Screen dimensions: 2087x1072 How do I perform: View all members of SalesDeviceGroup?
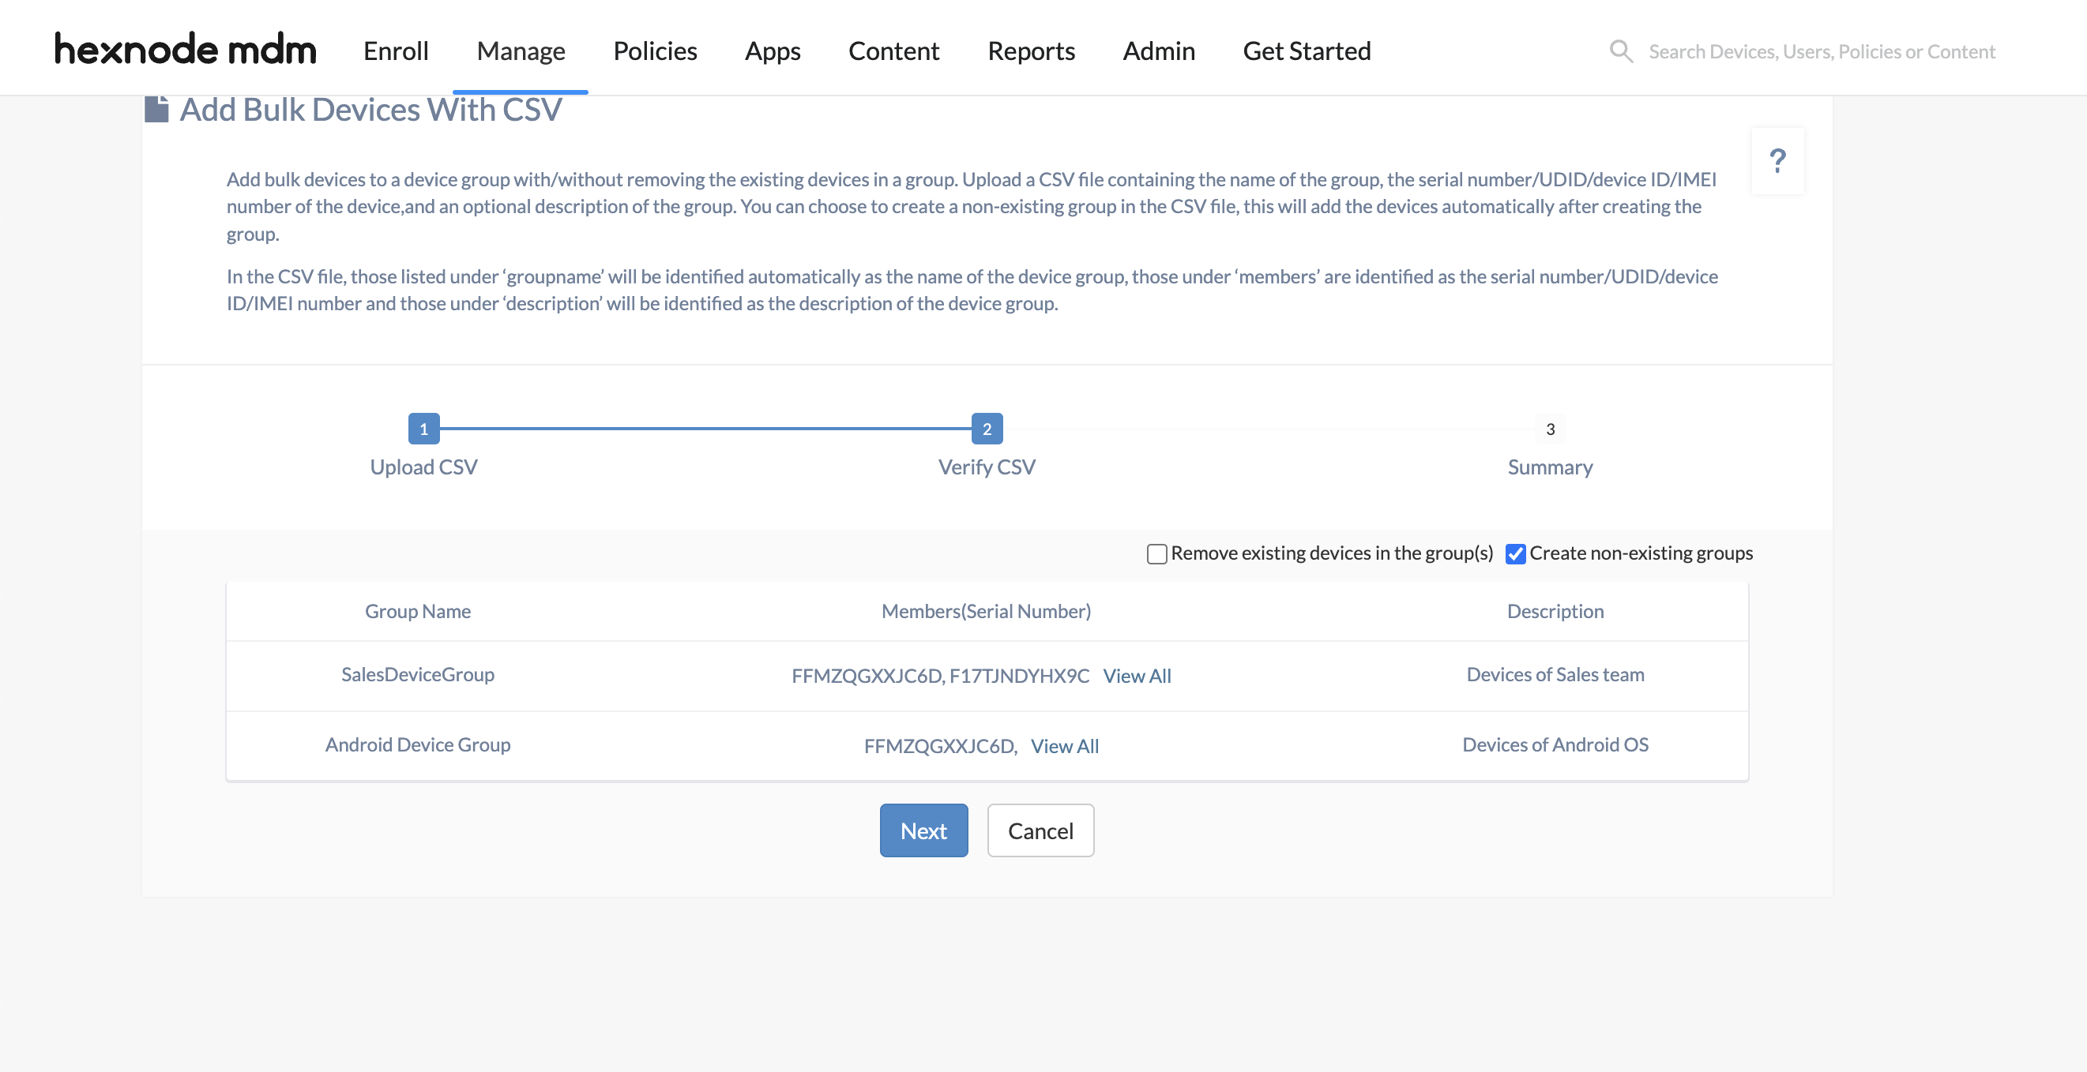(1137, 676)
